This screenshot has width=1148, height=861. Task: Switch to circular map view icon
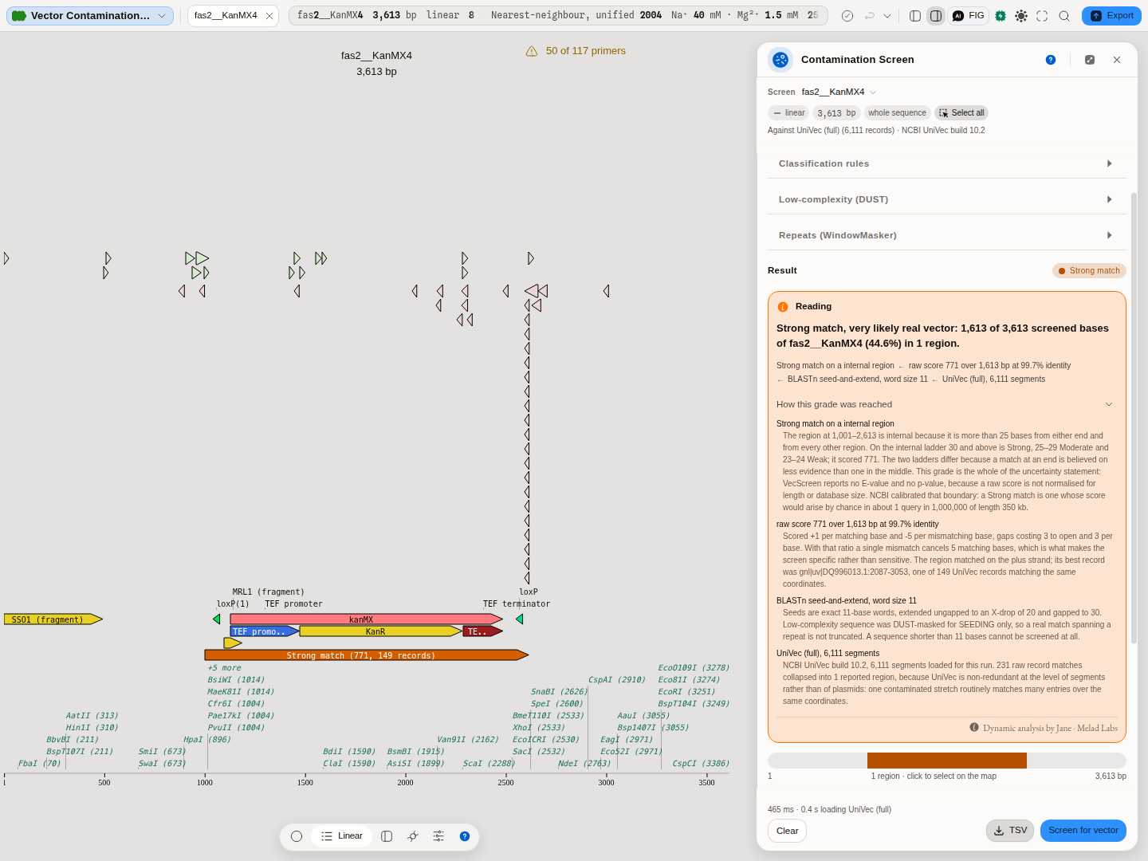click(297, 836)
